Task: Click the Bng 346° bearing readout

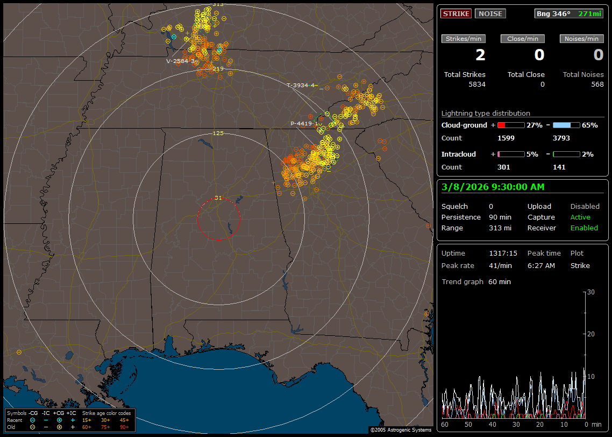Action: click(x=553, y=13)
